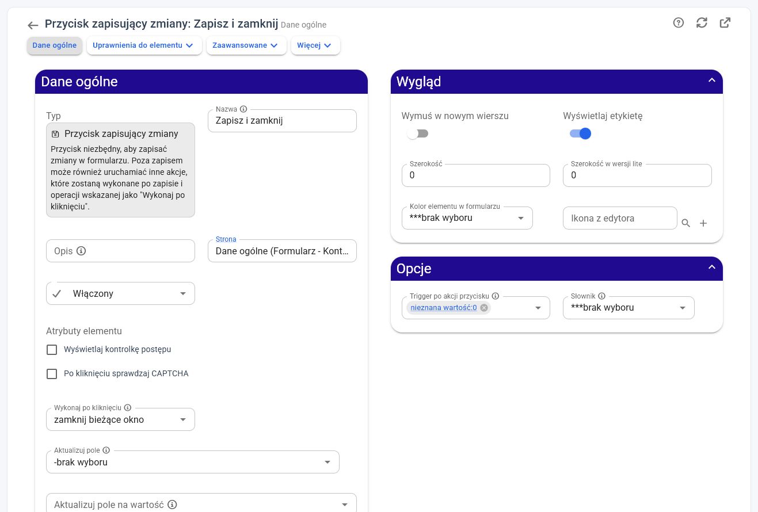Open 'Uprawnienia do elementu' menu

tap(144, 45)
